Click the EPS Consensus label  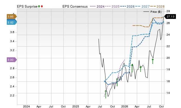point(75,7)
